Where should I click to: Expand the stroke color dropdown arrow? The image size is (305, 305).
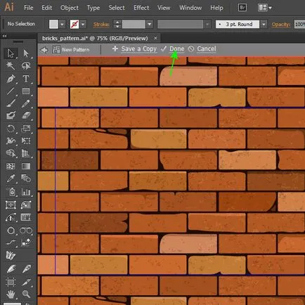83,24
